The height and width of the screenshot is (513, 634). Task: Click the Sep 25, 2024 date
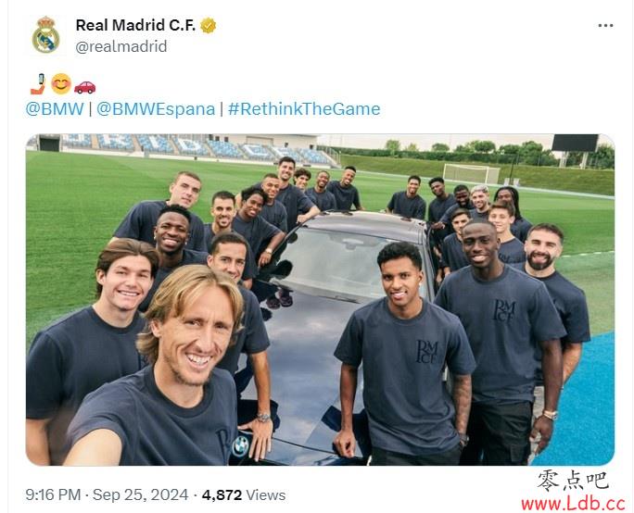140,494
